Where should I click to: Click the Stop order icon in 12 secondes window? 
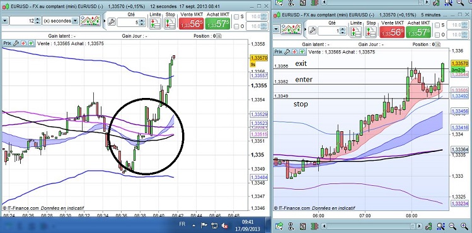(170, 23)
